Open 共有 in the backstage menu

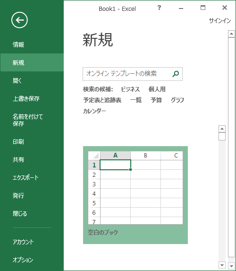18,160
